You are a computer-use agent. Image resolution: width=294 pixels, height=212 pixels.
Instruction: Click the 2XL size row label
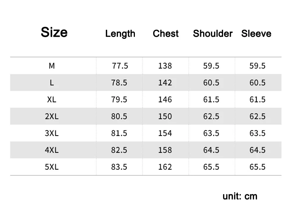click(x=52, y=116)
